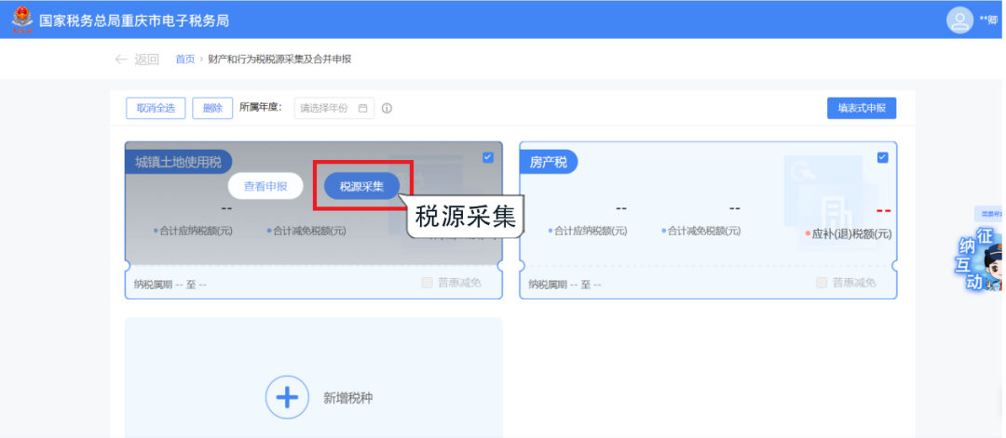The height and width of the screenshot is (438, 1006).
Task: Open the 所属年度 year selector
Action: [x=333, y=108]
